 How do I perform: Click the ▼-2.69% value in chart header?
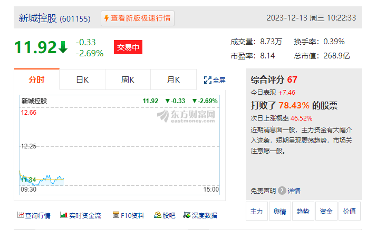click(x=205, y=101)
